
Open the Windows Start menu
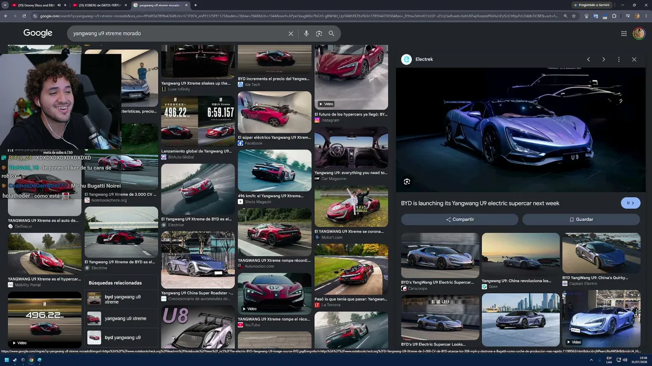click(6, 360)
